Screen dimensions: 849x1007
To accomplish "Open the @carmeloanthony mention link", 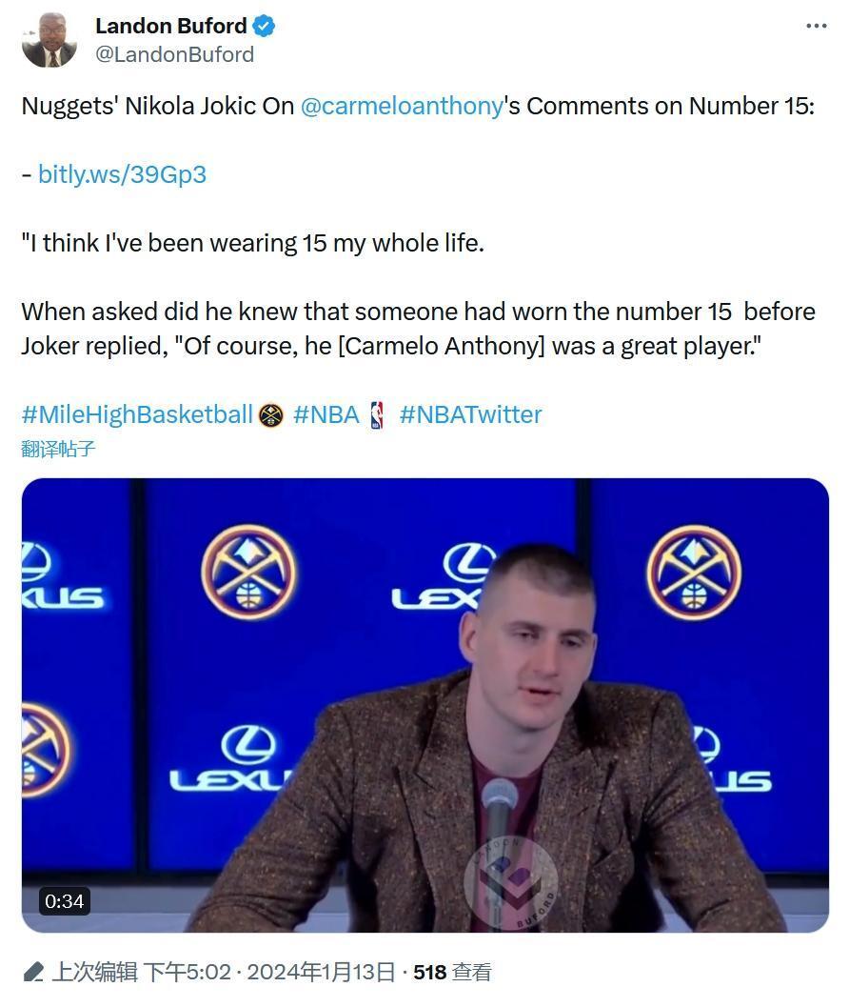I will pyautogui.click(x=402, y=106).
